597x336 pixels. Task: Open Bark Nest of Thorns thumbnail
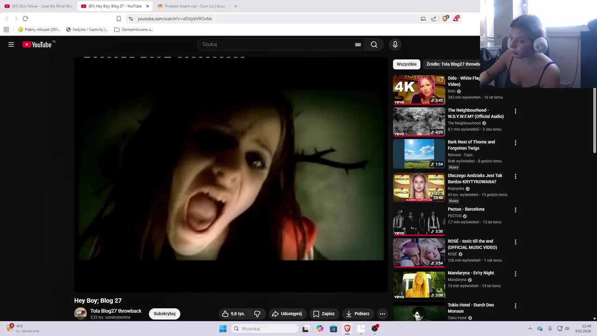coord(419,154)
